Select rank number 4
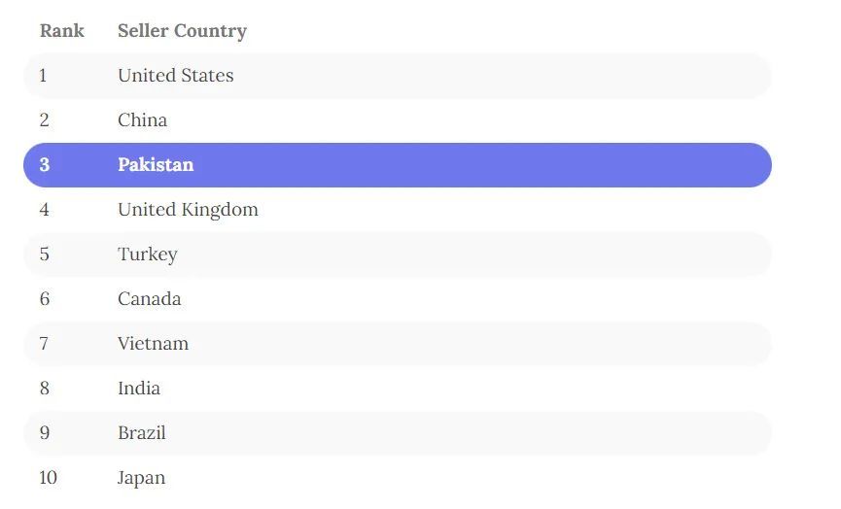Viewport: 841px width, 509px height. point(44,210)
